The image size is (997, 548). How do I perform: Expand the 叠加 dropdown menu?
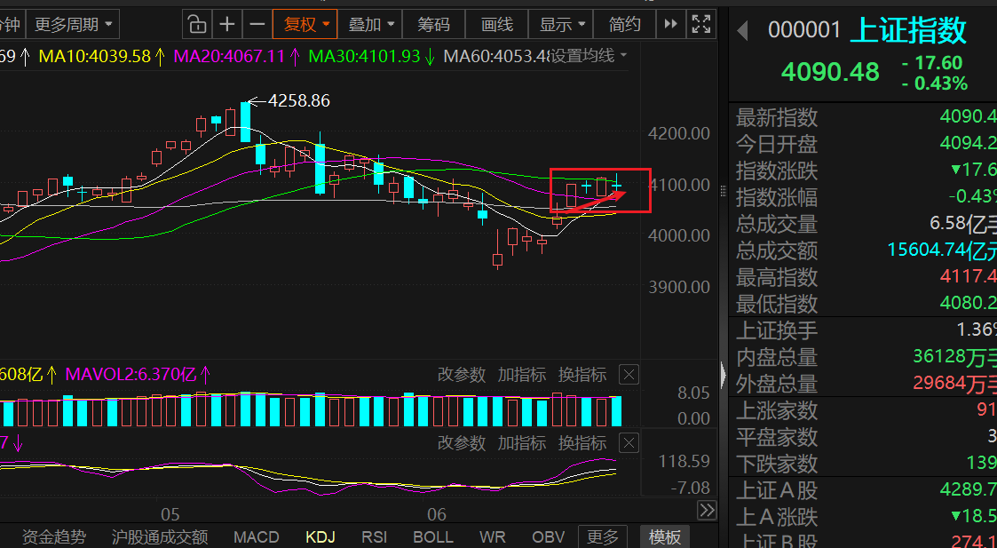point(370,25)
